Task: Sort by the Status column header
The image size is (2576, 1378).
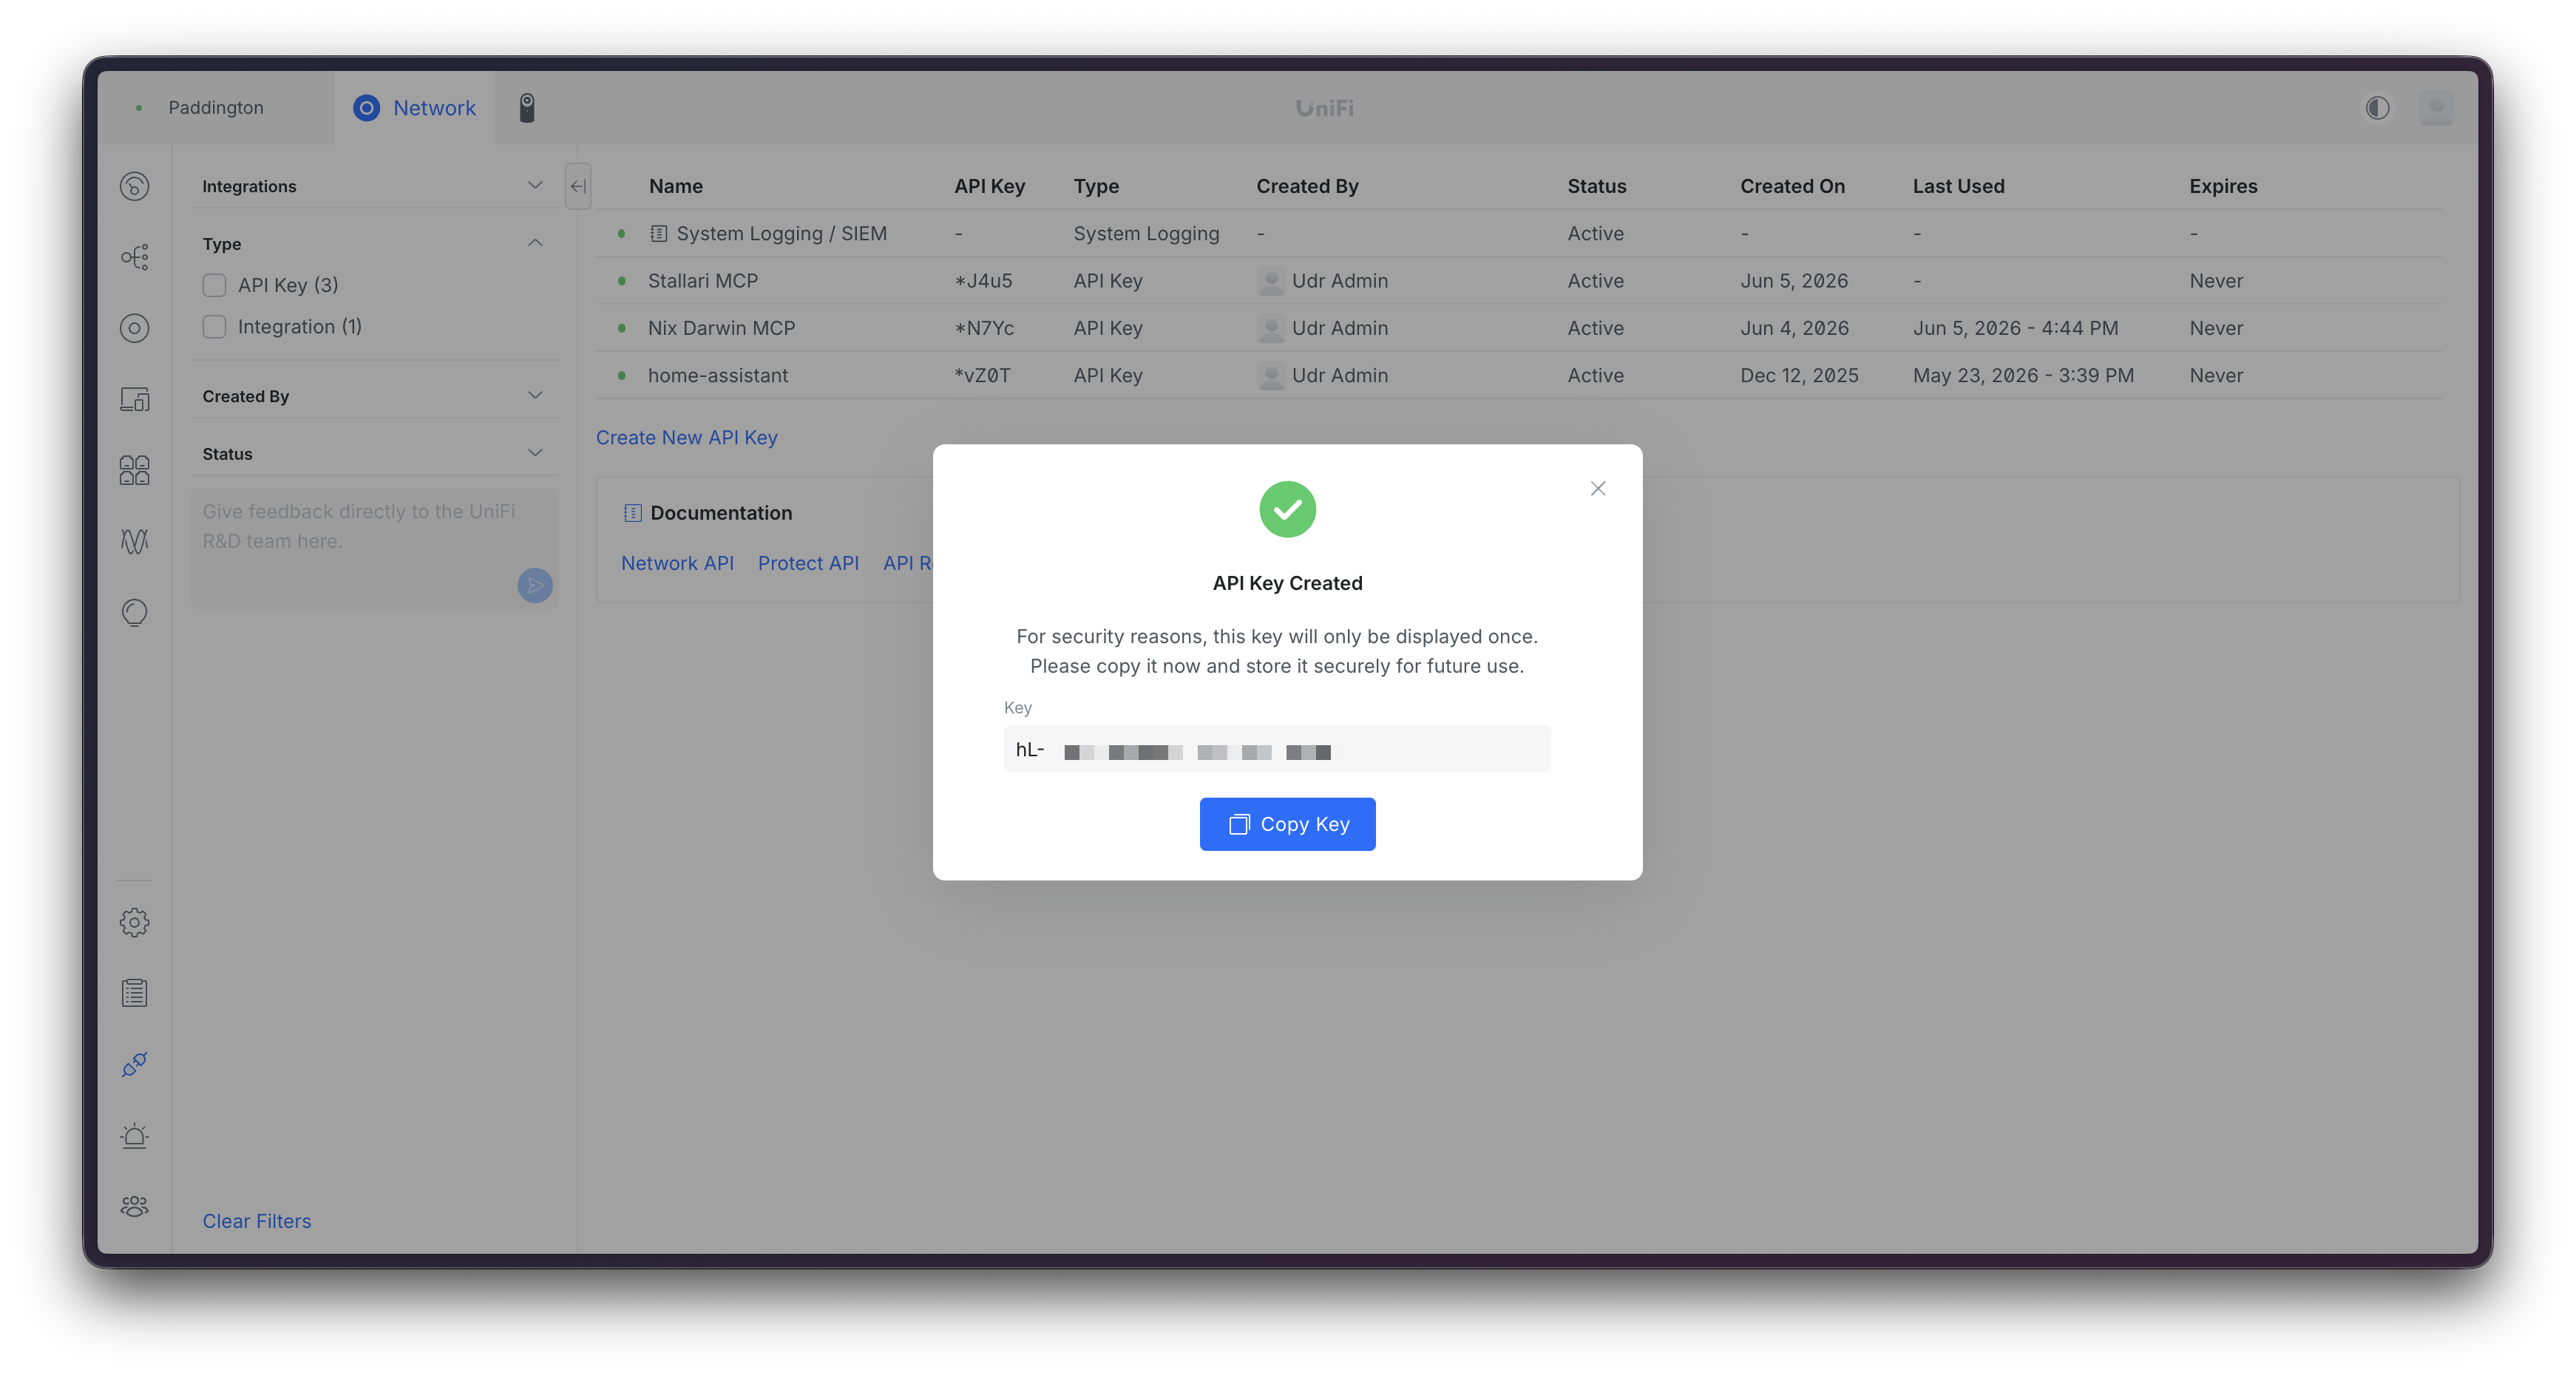Action: click(1596, 186)
